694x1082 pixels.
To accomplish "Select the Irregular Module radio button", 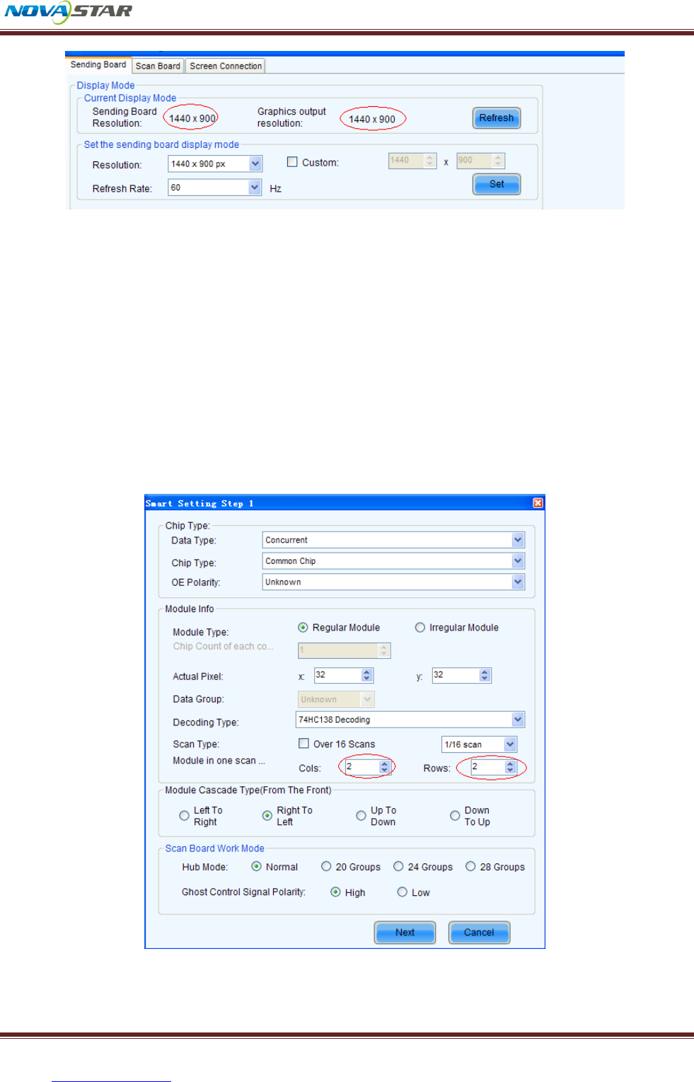I will tap(420, 628).
